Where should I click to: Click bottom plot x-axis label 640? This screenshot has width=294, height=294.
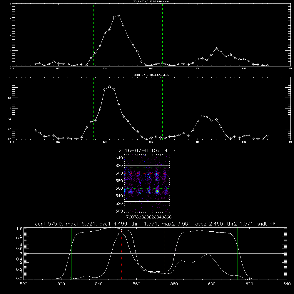(287, 284)
